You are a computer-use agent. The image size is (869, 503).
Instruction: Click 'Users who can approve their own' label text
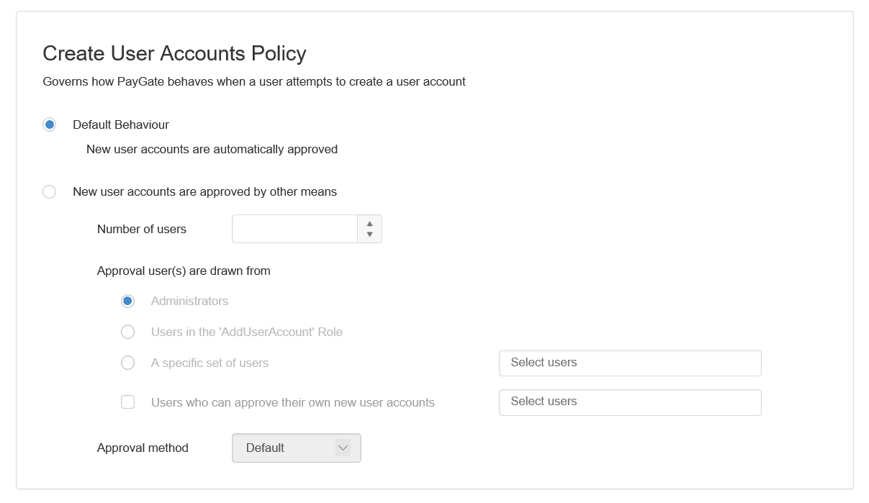click(292, 403)
